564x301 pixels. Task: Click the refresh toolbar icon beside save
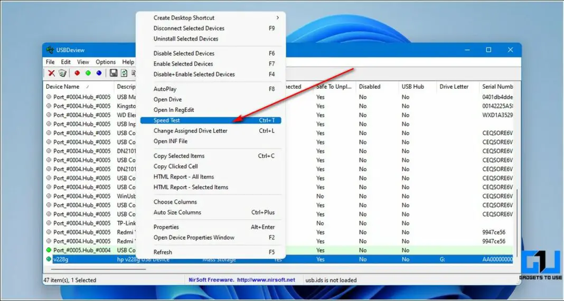(124, 73)
